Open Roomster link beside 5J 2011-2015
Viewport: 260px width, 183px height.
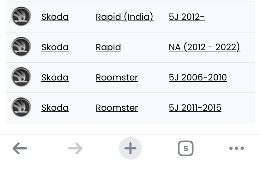pos(117,108)
